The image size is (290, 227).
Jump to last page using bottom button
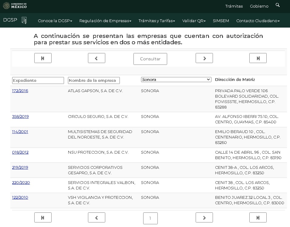pos(258,218)
